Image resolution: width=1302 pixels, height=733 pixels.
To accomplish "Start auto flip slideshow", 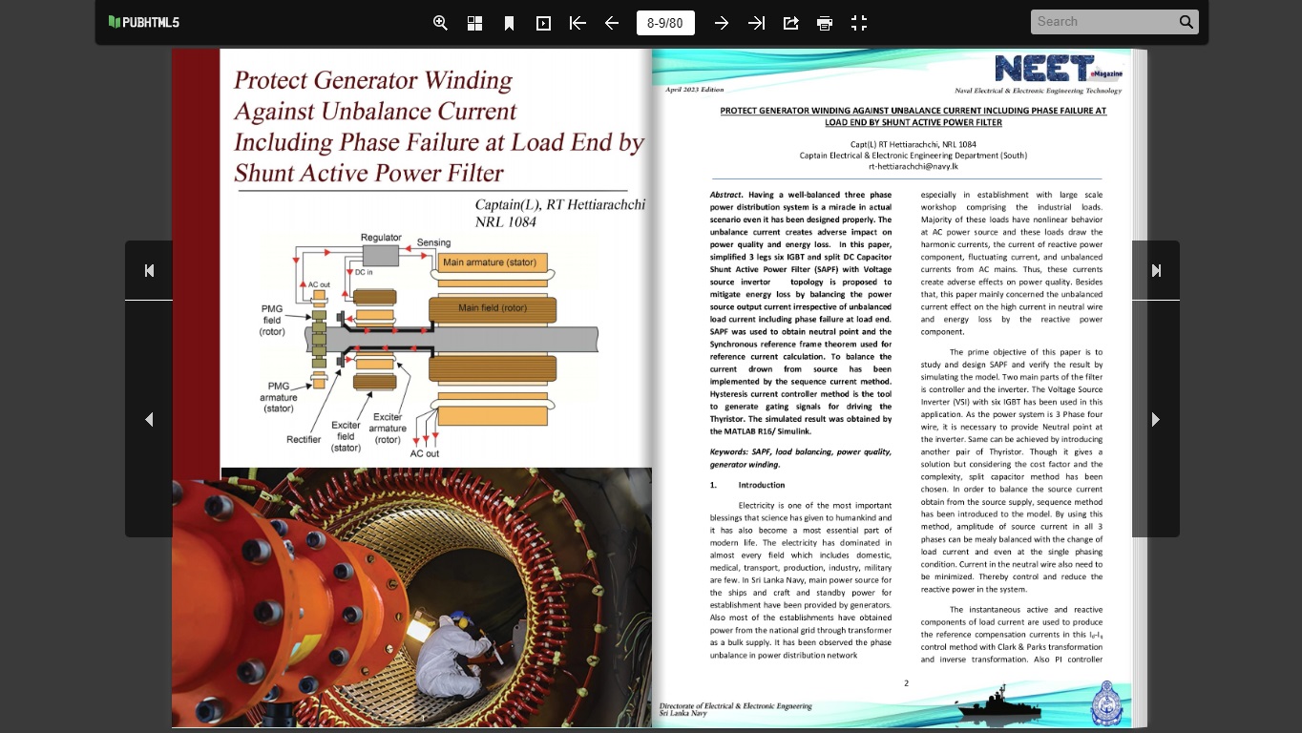I will click(x=543, y=23).
